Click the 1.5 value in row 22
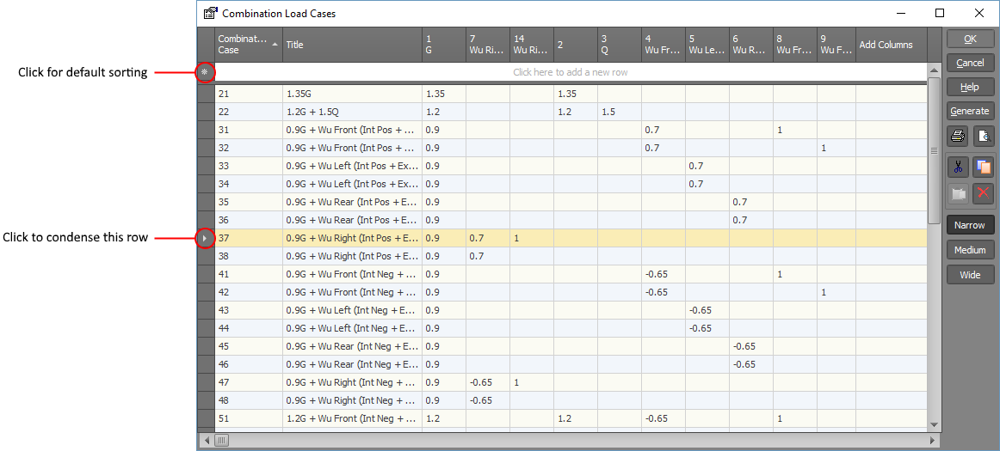The image size is (1000, 451). pos(620,113)
